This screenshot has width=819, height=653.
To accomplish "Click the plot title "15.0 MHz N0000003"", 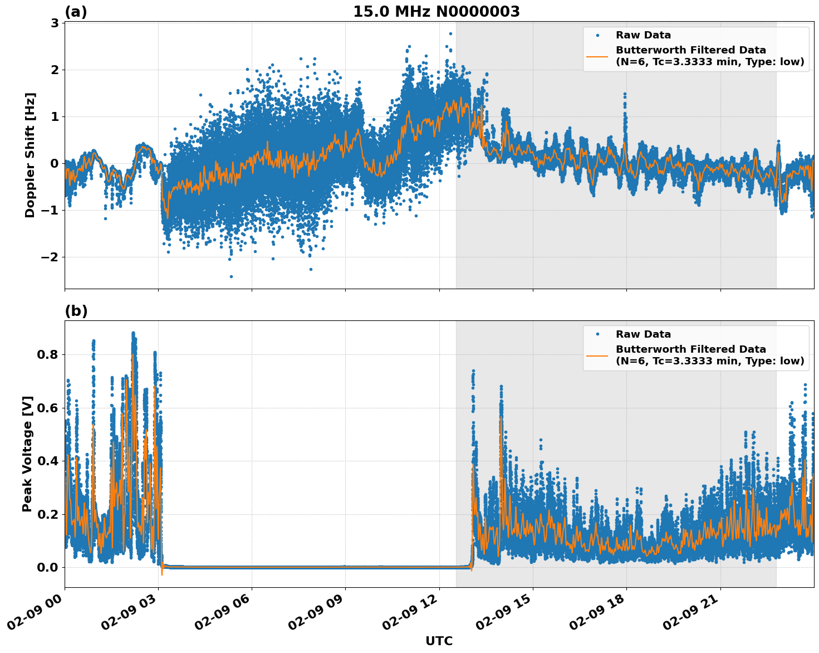I will (x=436, y=12).
